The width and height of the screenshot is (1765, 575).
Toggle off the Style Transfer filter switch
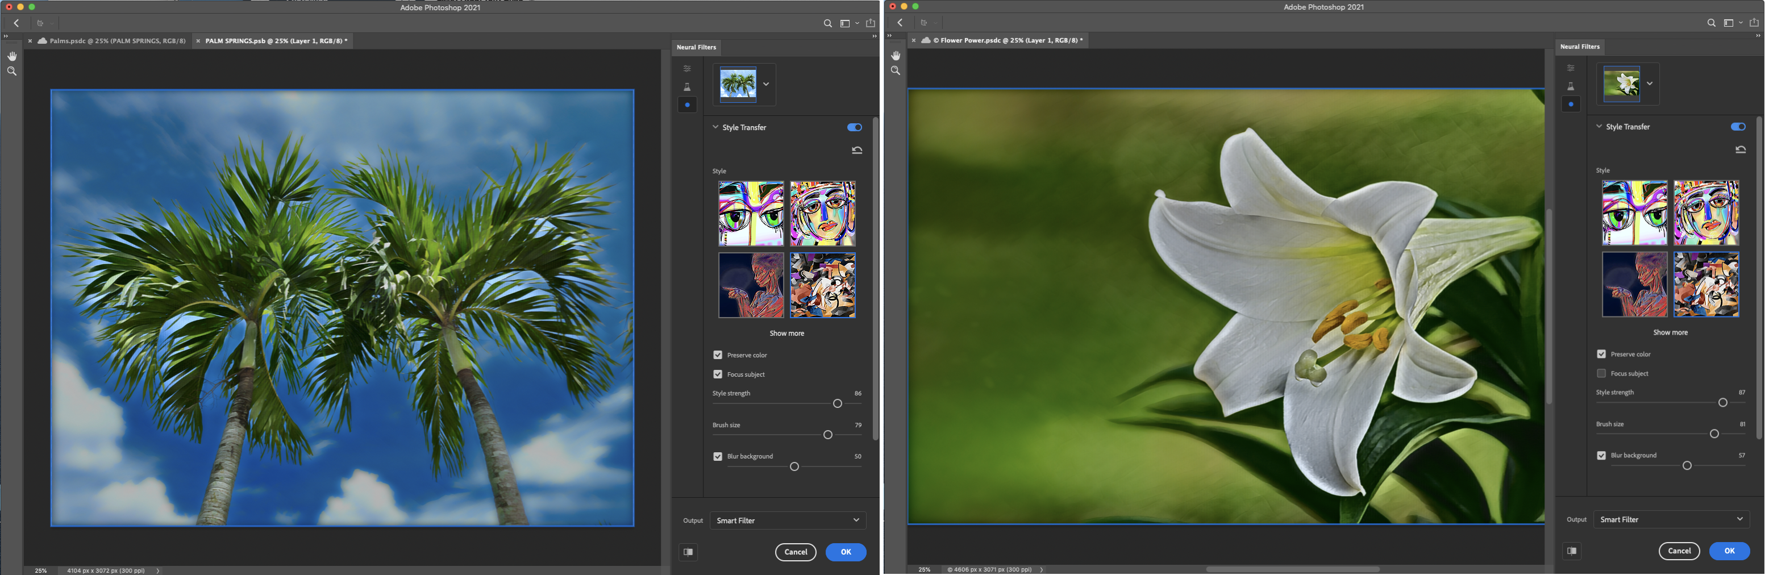(x=855, y=127)
